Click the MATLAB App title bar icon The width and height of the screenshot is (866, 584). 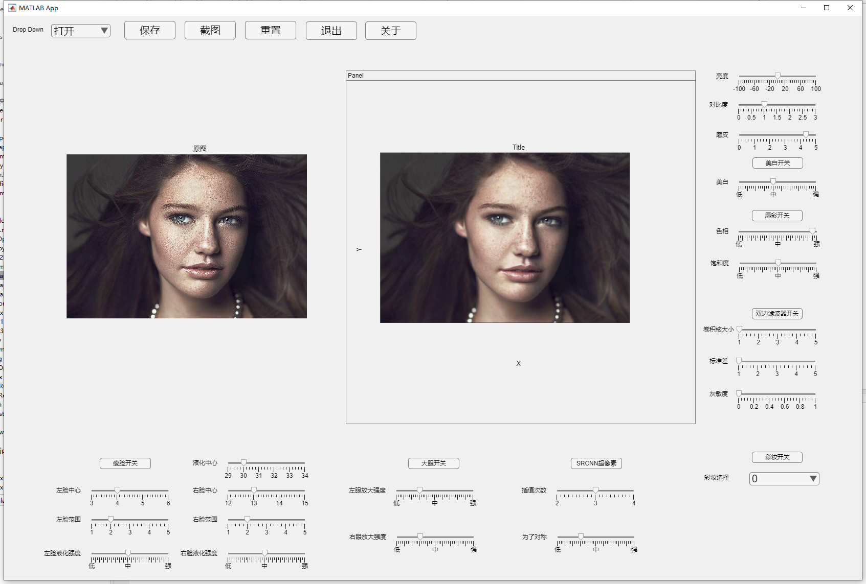pyautogui.click(x=12, y=8)
